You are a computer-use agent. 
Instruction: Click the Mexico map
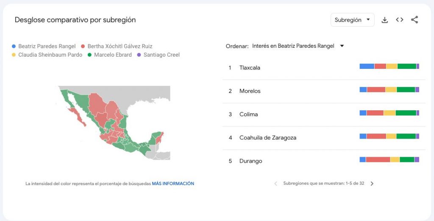coord(114,123)
